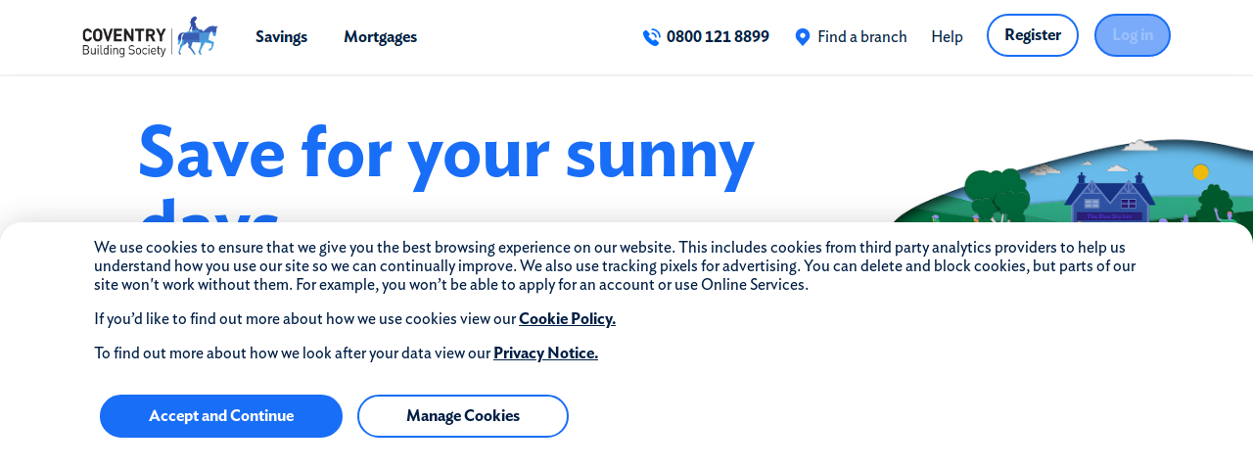Accept and Continue with cookies
This screenshot has height=470, width=1253.
coord(221,416)
